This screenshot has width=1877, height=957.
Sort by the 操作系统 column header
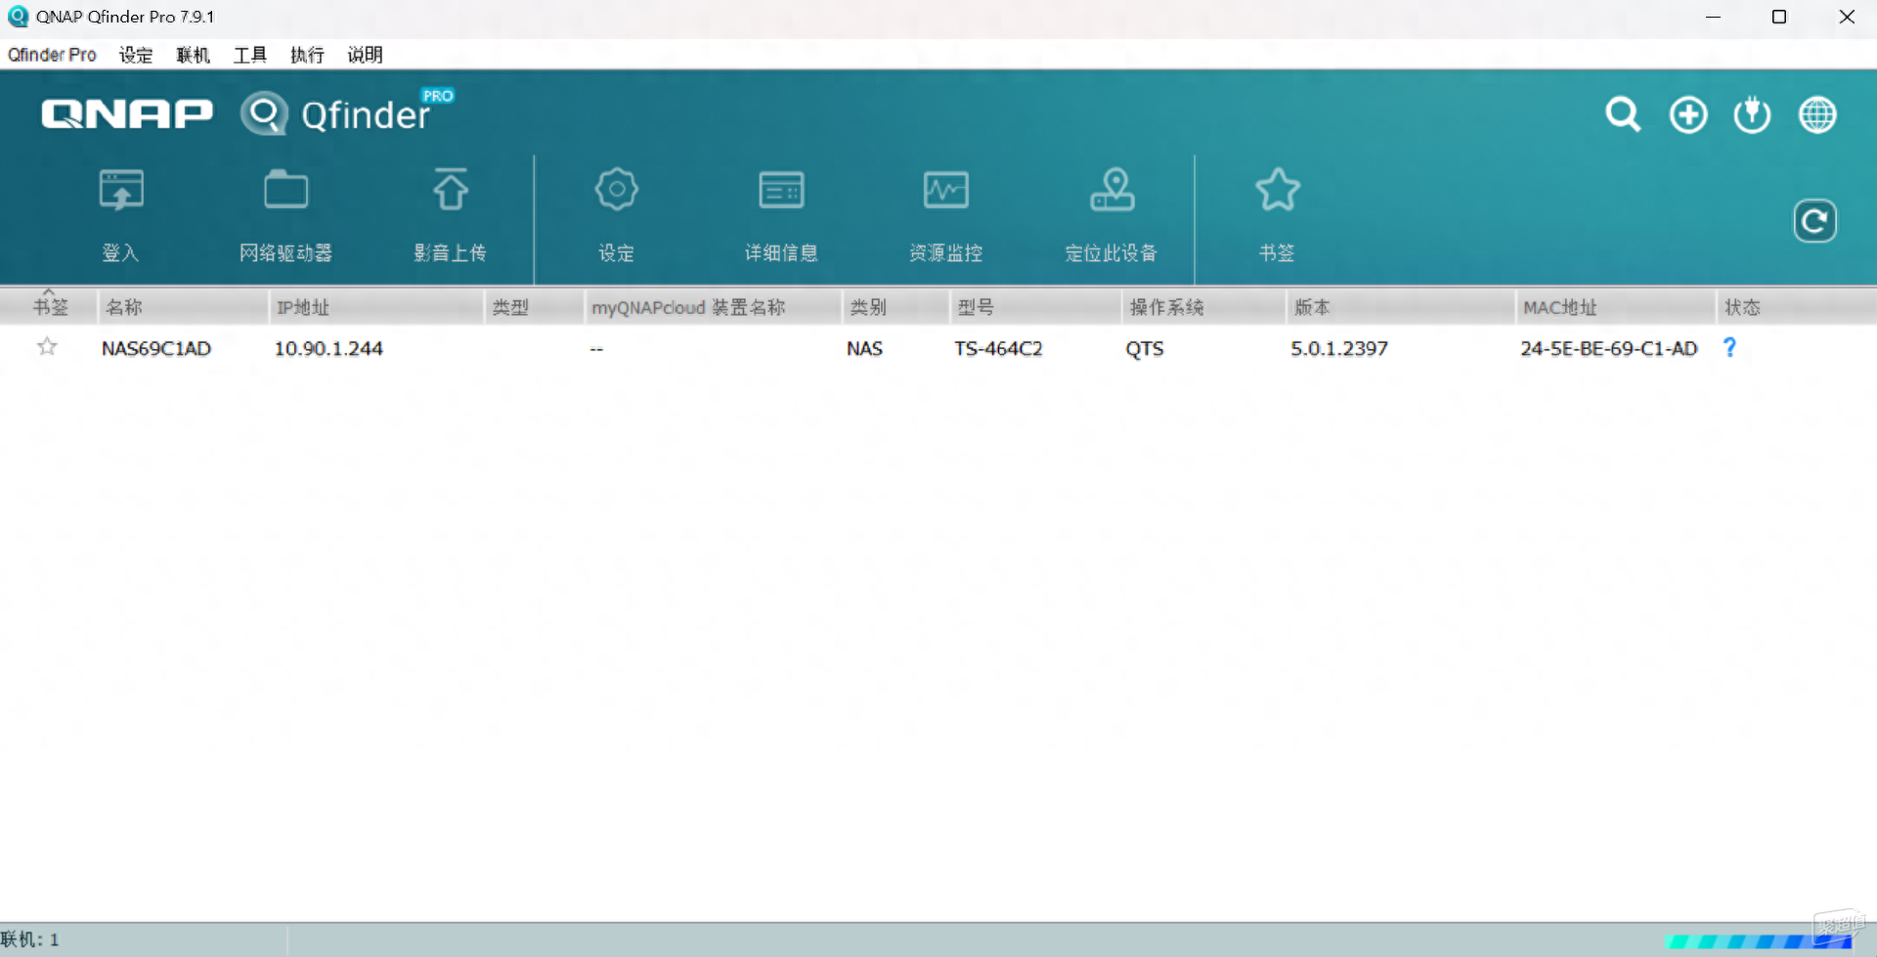(x=1204, y=307)
